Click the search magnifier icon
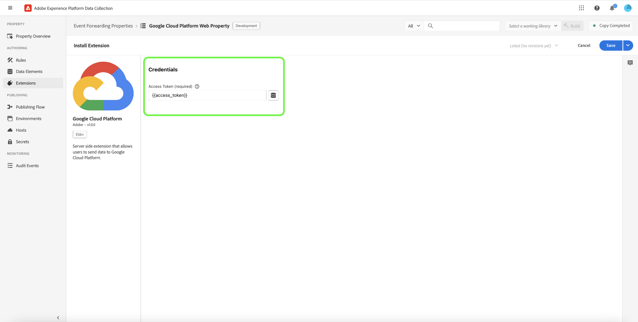The image size is (638, 322). pos(430,26)
